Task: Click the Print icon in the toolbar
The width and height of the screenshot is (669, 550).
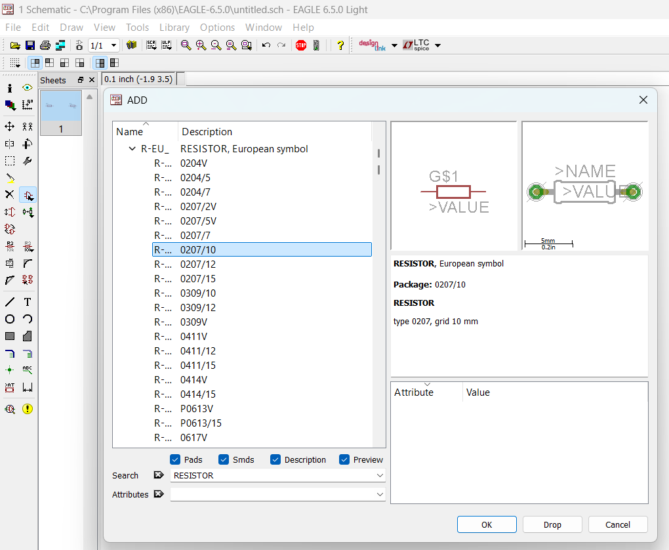Action: (45, 45)
